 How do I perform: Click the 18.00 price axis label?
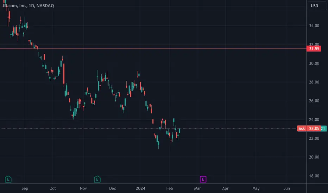click(x=314, y=176)
